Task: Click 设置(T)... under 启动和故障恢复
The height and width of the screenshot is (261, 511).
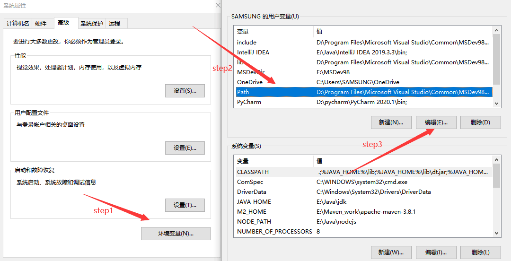Action: pos(185,205)
